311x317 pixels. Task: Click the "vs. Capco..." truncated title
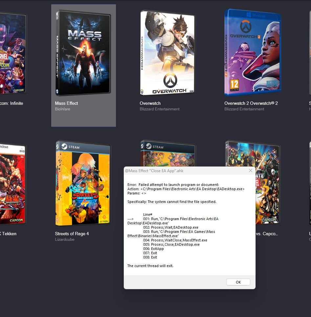tap(267, 234)
